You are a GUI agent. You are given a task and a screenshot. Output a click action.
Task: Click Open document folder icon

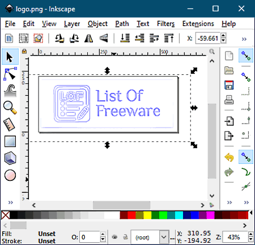[x=229, y=70]
